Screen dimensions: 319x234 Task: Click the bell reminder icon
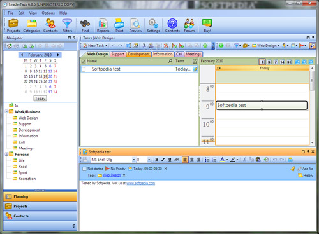click(293, 169)
